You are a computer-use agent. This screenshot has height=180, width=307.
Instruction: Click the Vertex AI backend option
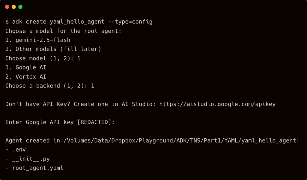[31, 77]
